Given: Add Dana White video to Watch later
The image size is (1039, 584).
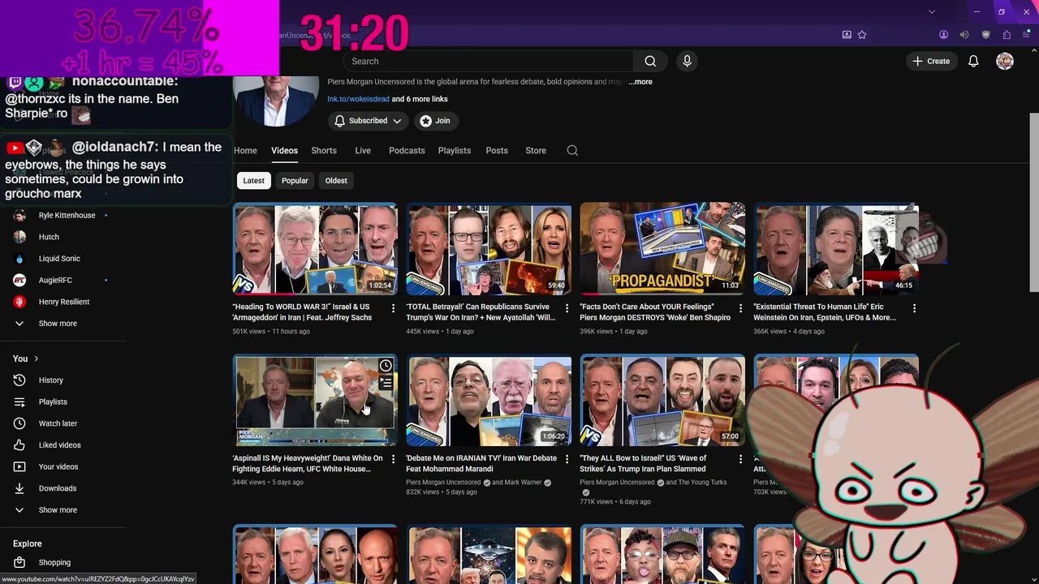Looking at the screenshot, I should (386, 366).
